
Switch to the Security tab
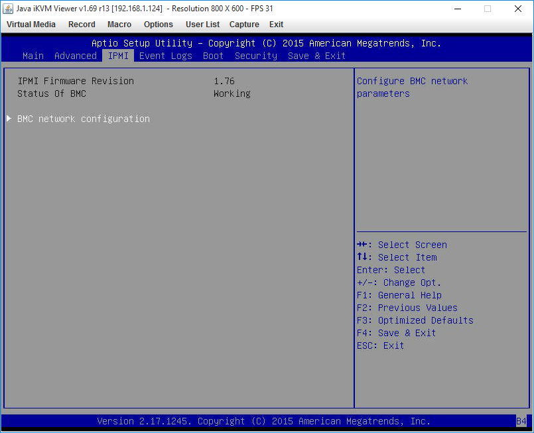point(256,56)
